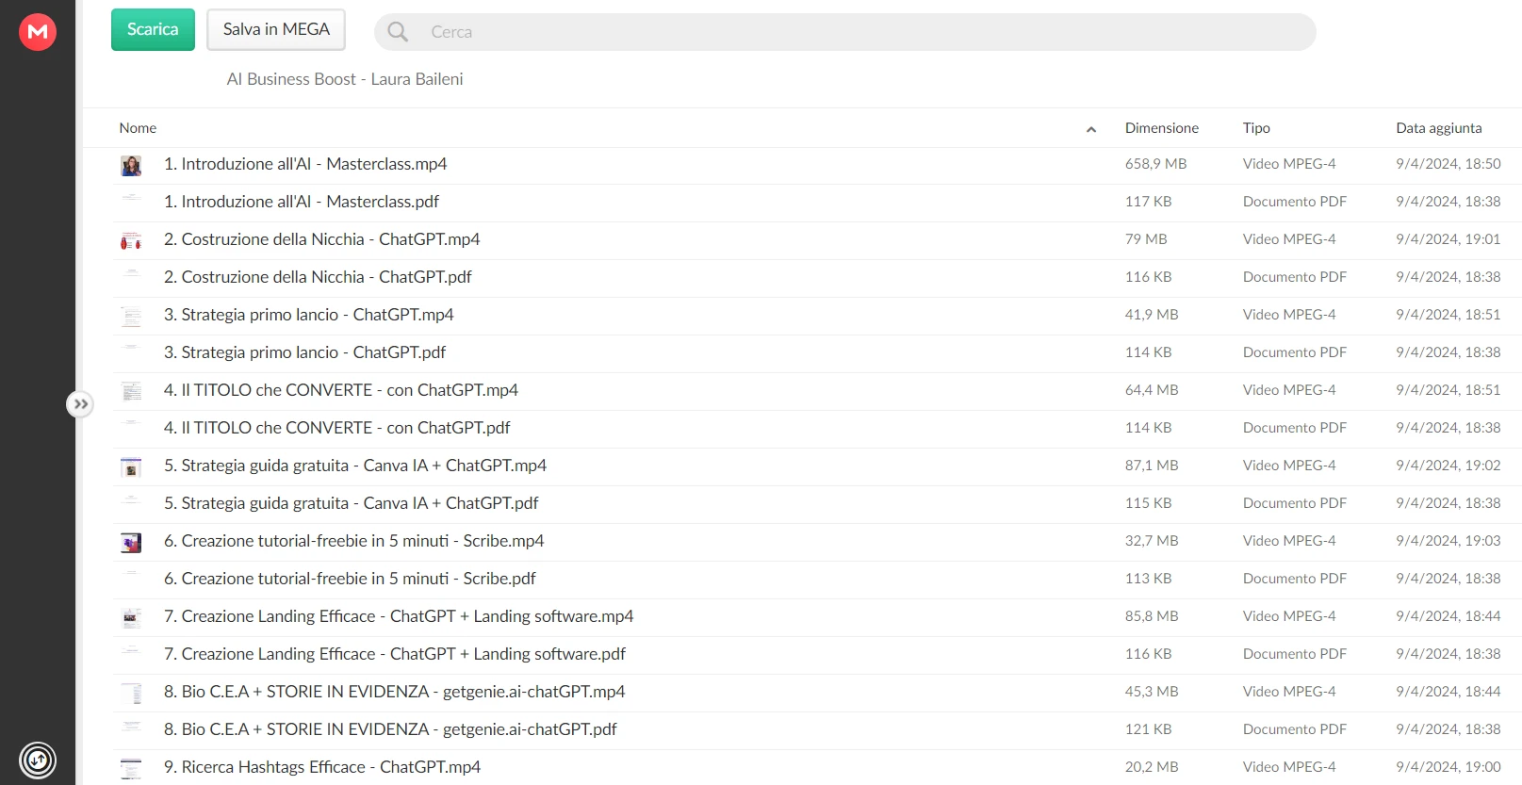Click thumbnail of 6. Creazione tutorial-freebie mp4
The image size is (1522, 785).
(131, 543)
